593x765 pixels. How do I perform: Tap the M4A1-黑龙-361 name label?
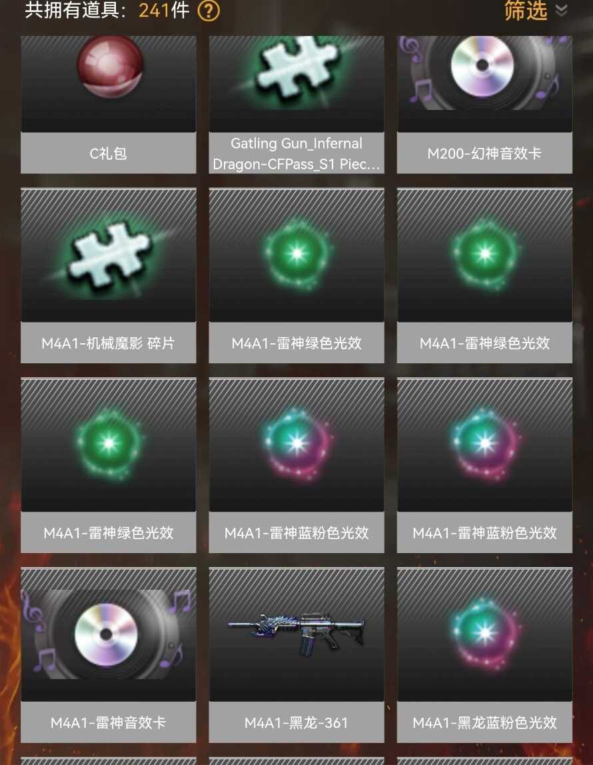pyautogui.click(x=296, y=722)
